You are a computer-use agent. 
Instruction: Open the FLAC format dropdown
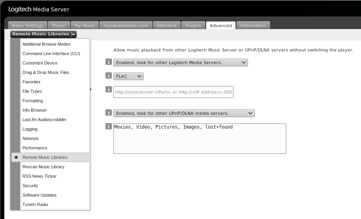(128, 76)
